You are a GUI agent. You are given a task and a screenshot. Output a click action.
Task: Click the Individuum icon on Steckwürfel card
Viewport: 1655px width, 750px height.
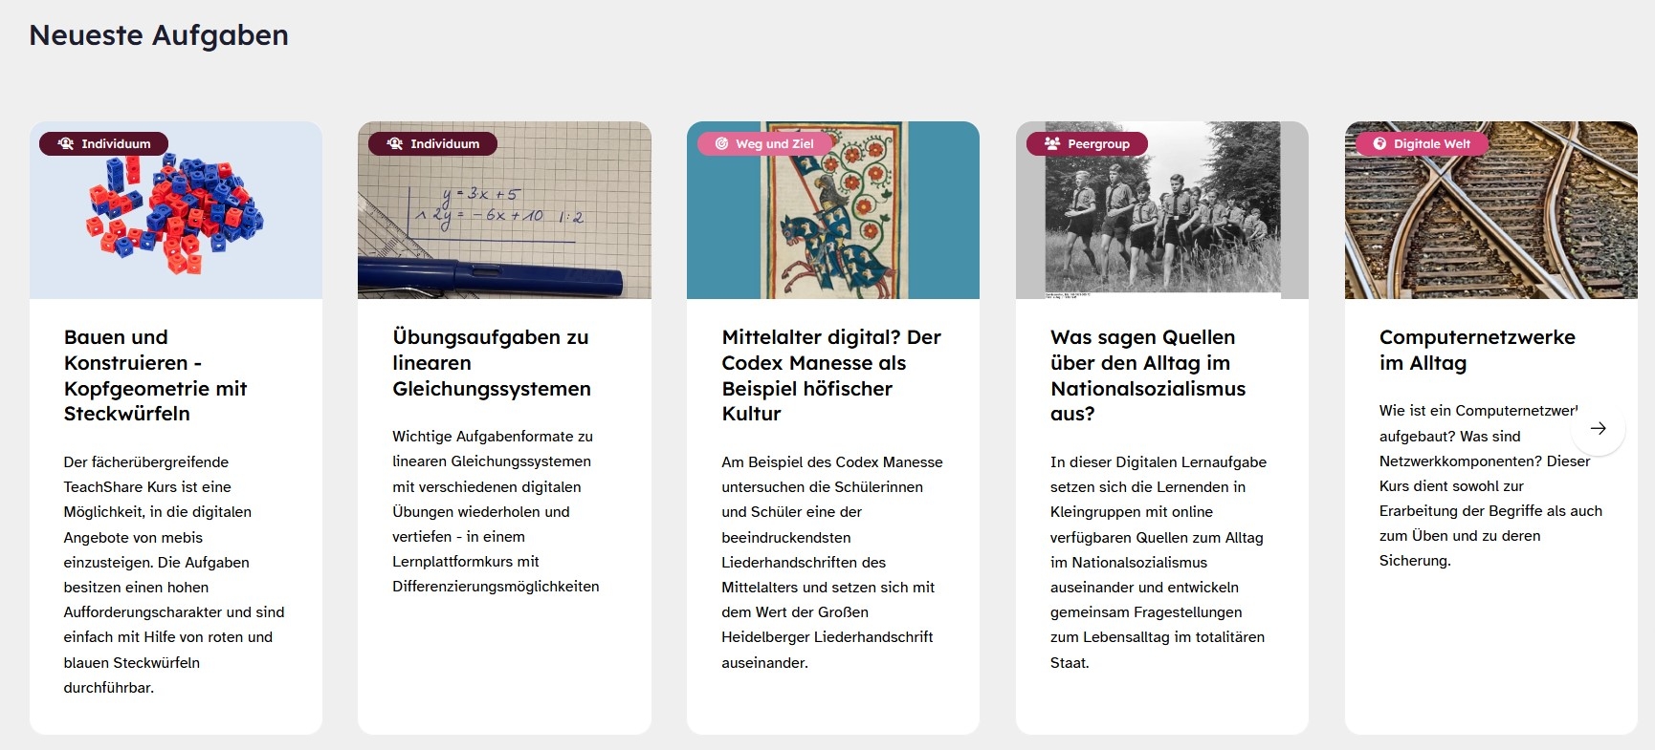pyautogui.click(x=66, y=144)
